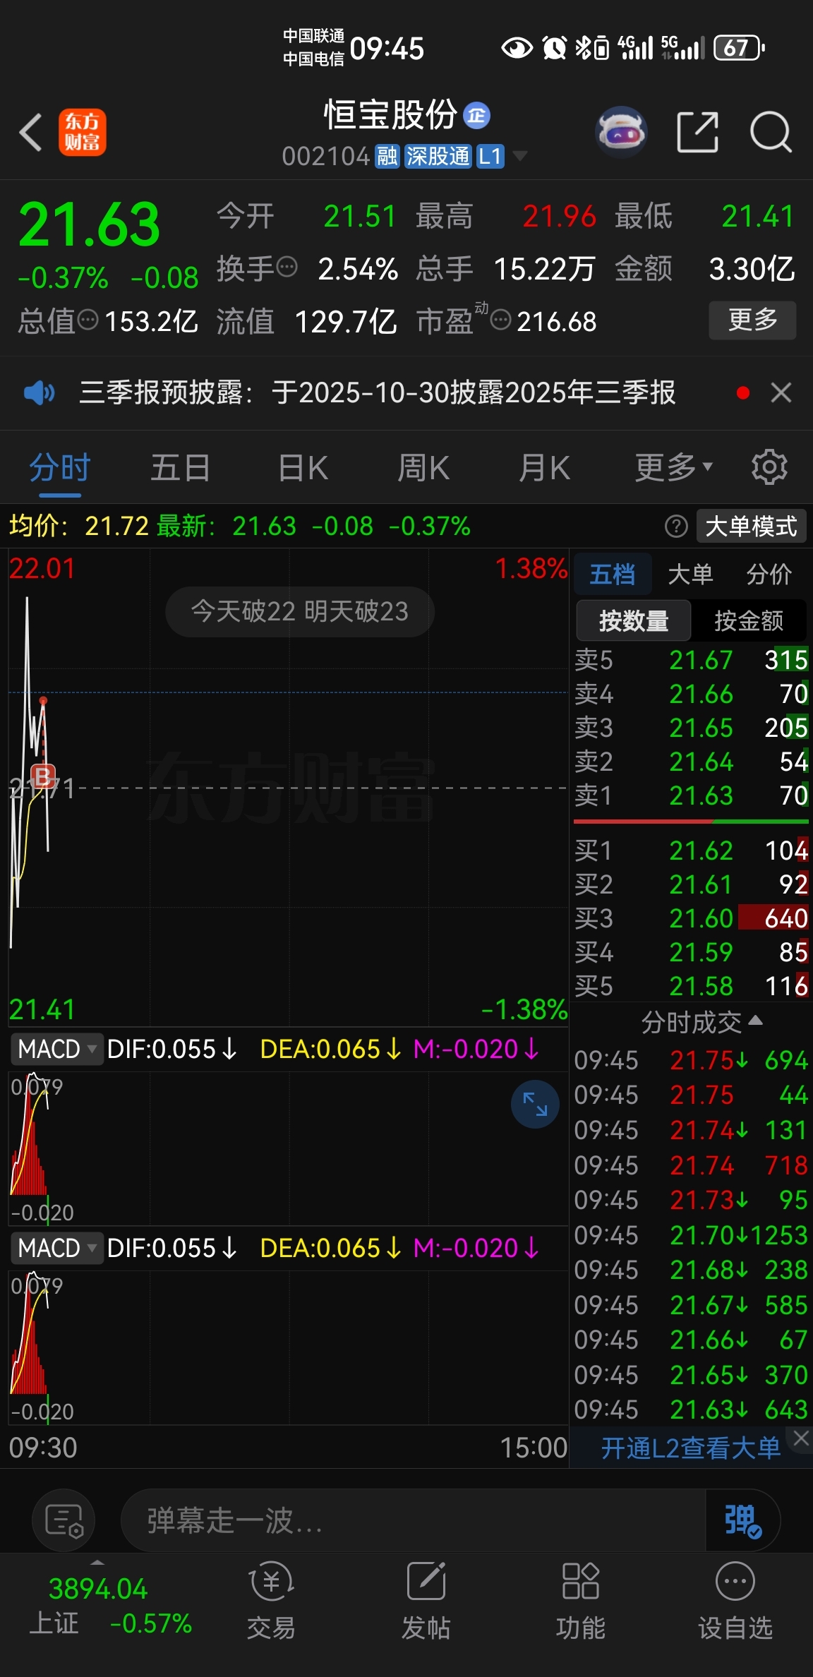This screenshot has height=1677, width=813.
Task: Open second MACD indicator dropdown
Action: (56, 1248)
